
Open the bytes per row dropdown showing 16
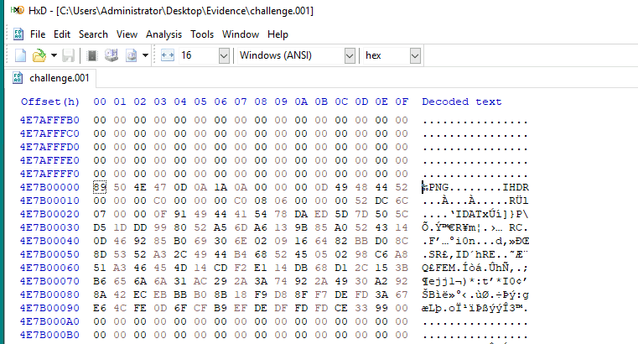(x=224, y=55)
